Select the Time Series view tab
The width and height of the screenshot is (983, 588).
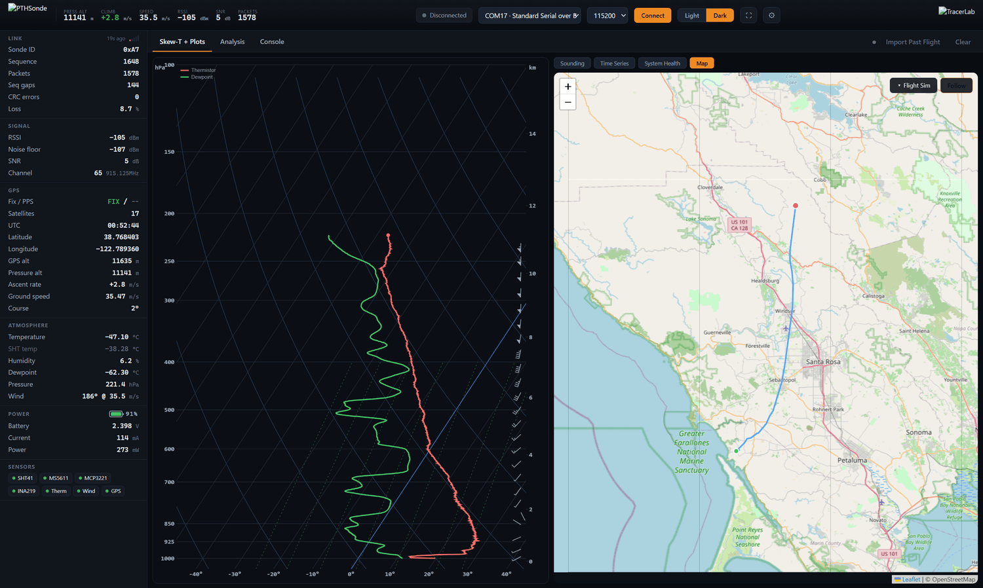(614, 64)
